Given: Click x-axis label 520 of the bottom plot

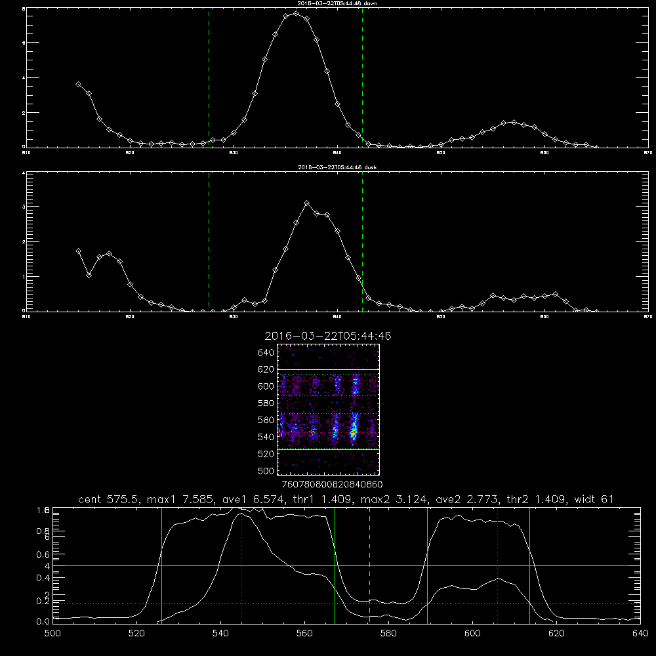Looking at the screenshot, I should click(x=136, y=634).
